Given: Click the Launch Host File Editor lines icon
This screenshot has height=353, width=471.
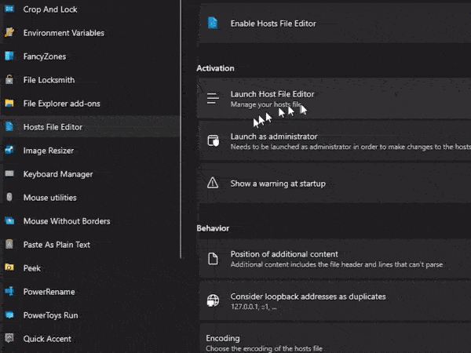Looking at the screenshot, I should 213,99.
